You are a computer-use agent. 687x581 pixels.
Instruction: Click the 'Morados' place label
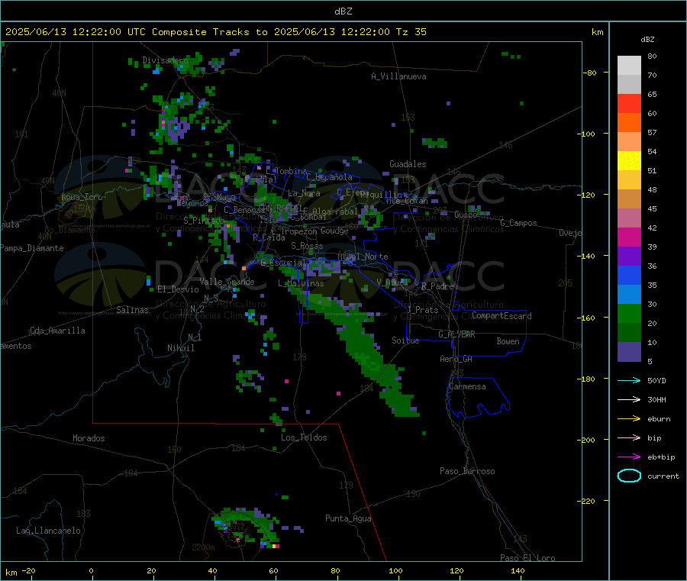89,438
